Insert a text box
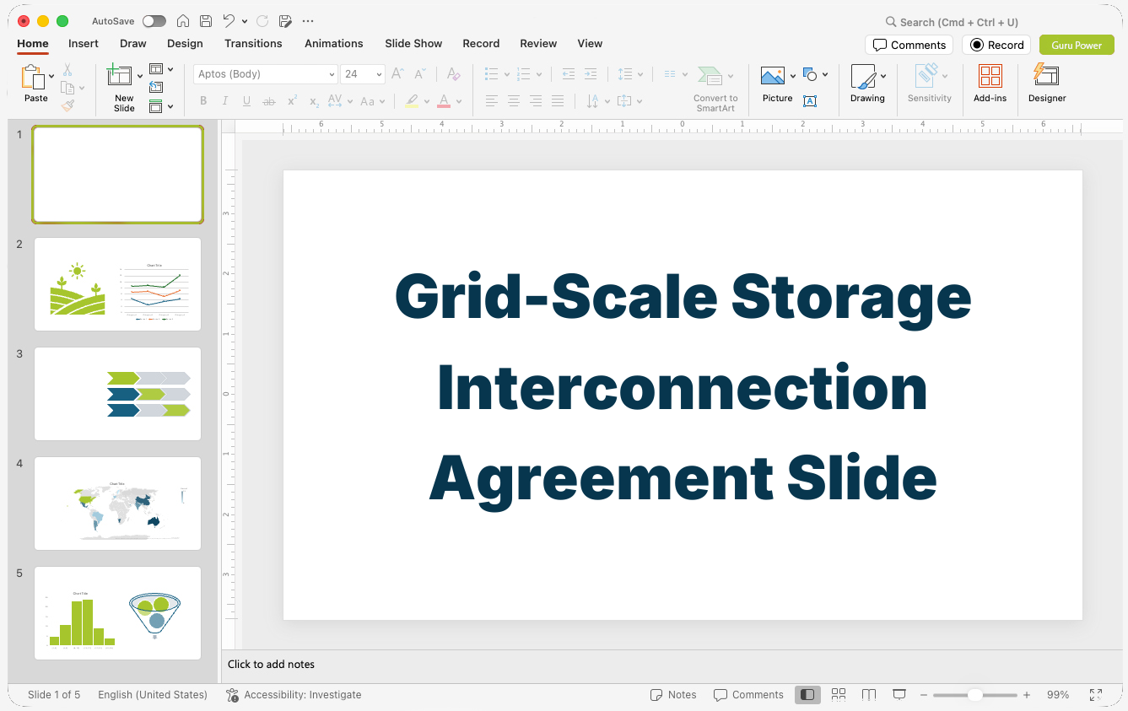Screen dimensions: 1128x711 tap(810, 101)
